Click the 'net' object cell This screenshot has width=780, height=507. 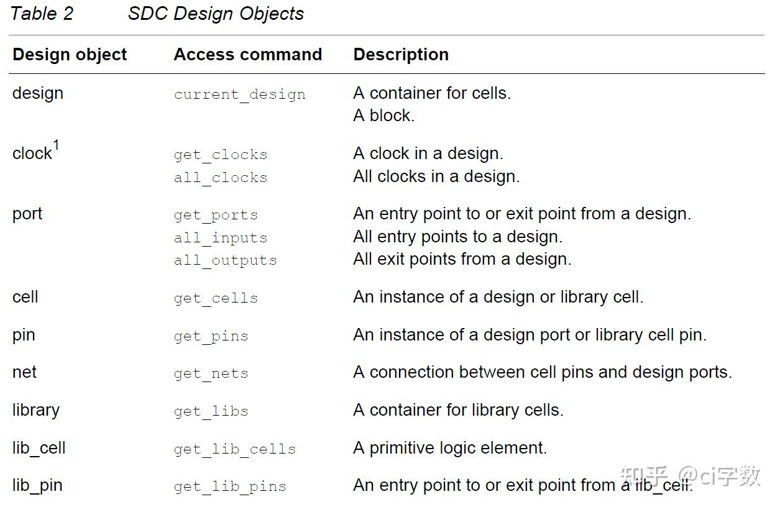pyautogui.click(x=25, y=373)
